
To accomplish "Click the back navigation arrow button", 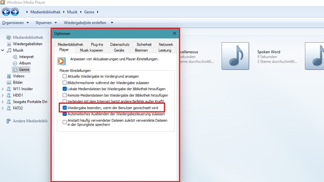I will (6, 12).
